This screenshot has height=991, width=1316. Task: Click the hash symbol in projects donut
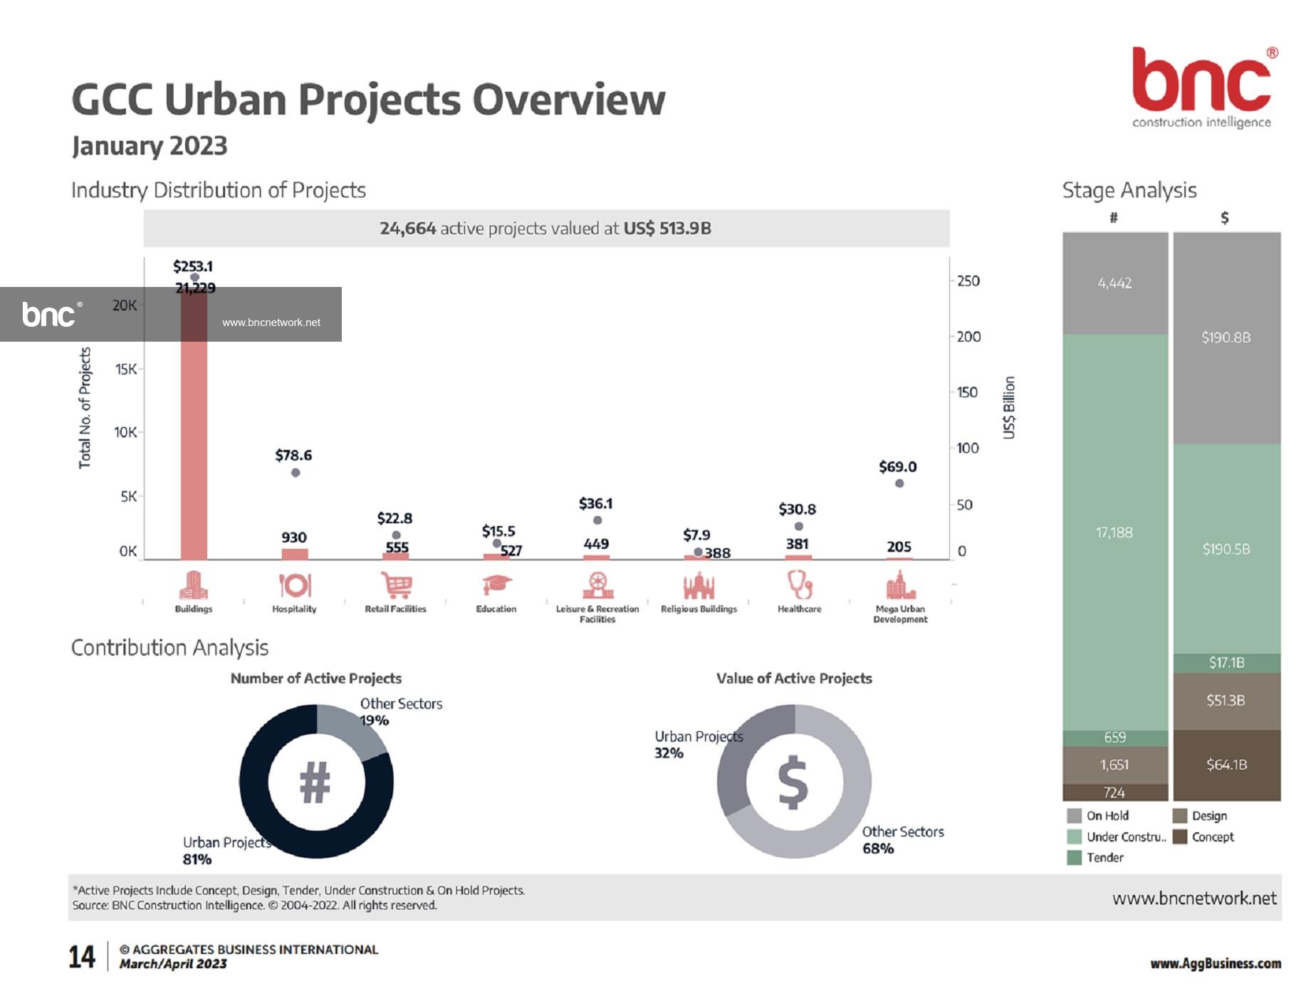click(x=315, y=782)
